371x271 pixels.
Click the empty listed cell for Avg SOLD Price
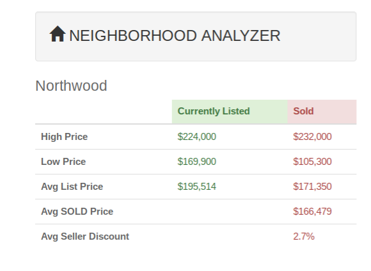click(x=230, y=212)
